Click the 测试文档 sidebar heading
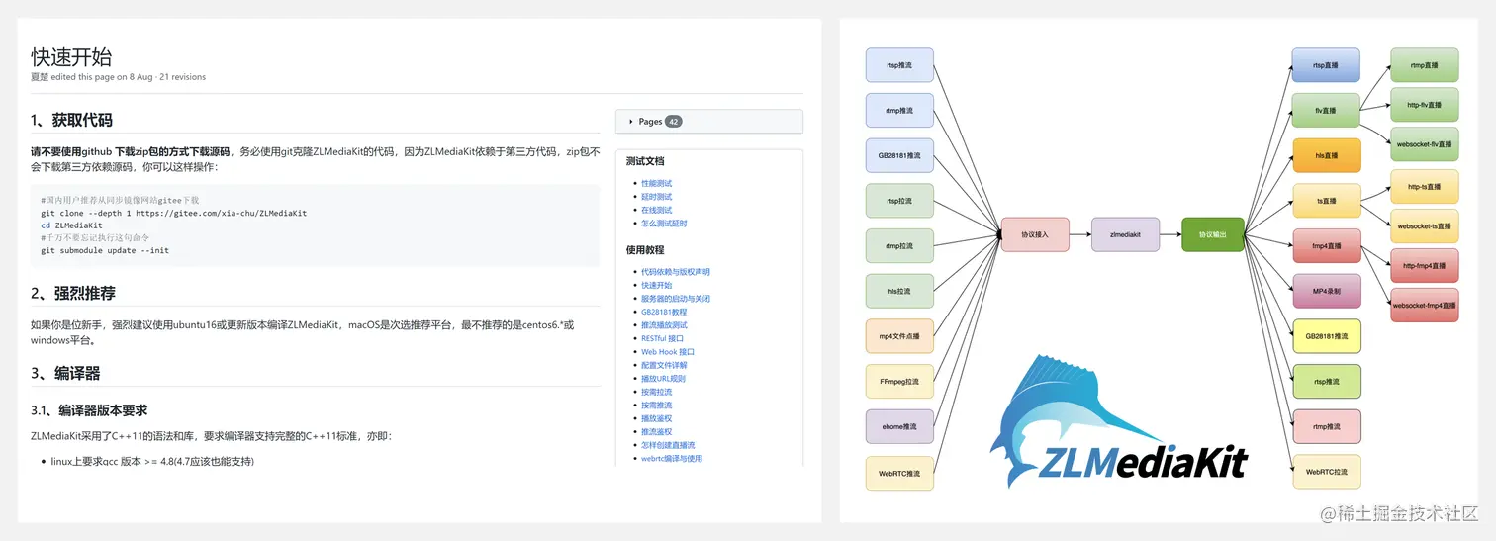Image resolution: width=1496 pixels, height=541 pixels. click(x=645, y=161)
